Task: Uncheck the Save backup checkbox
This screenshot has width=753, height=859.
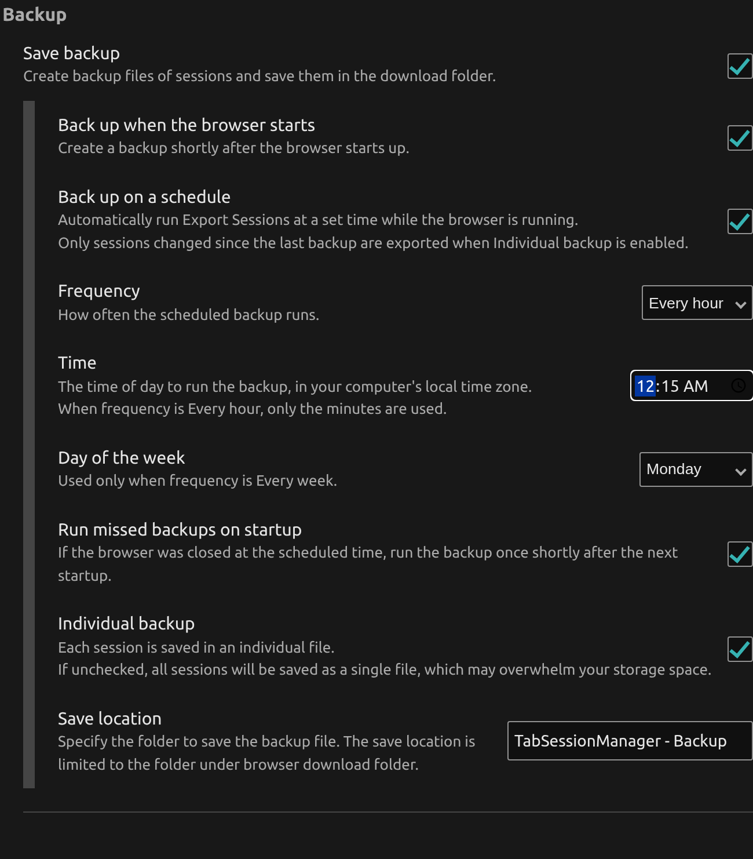Action: click(x=740, y=66)
